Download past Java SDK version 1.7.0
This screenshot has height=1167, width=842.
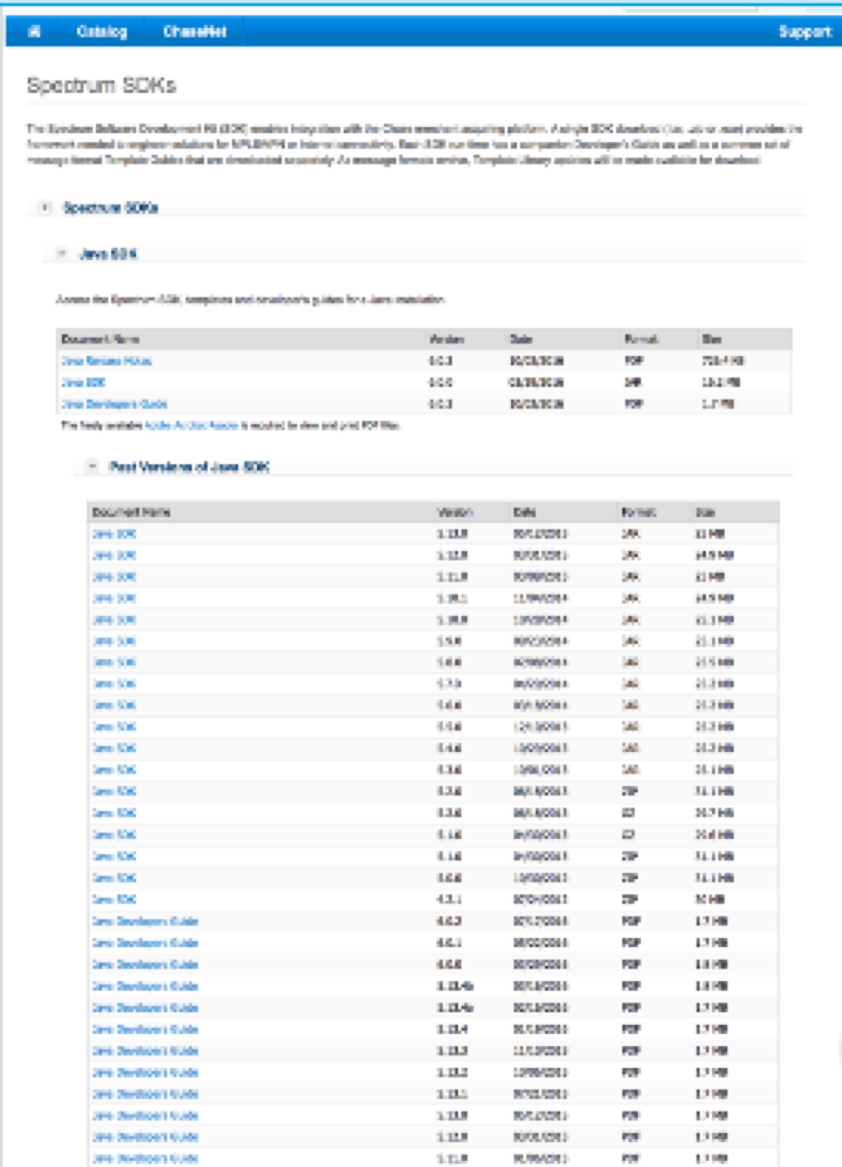pos(114,684)
